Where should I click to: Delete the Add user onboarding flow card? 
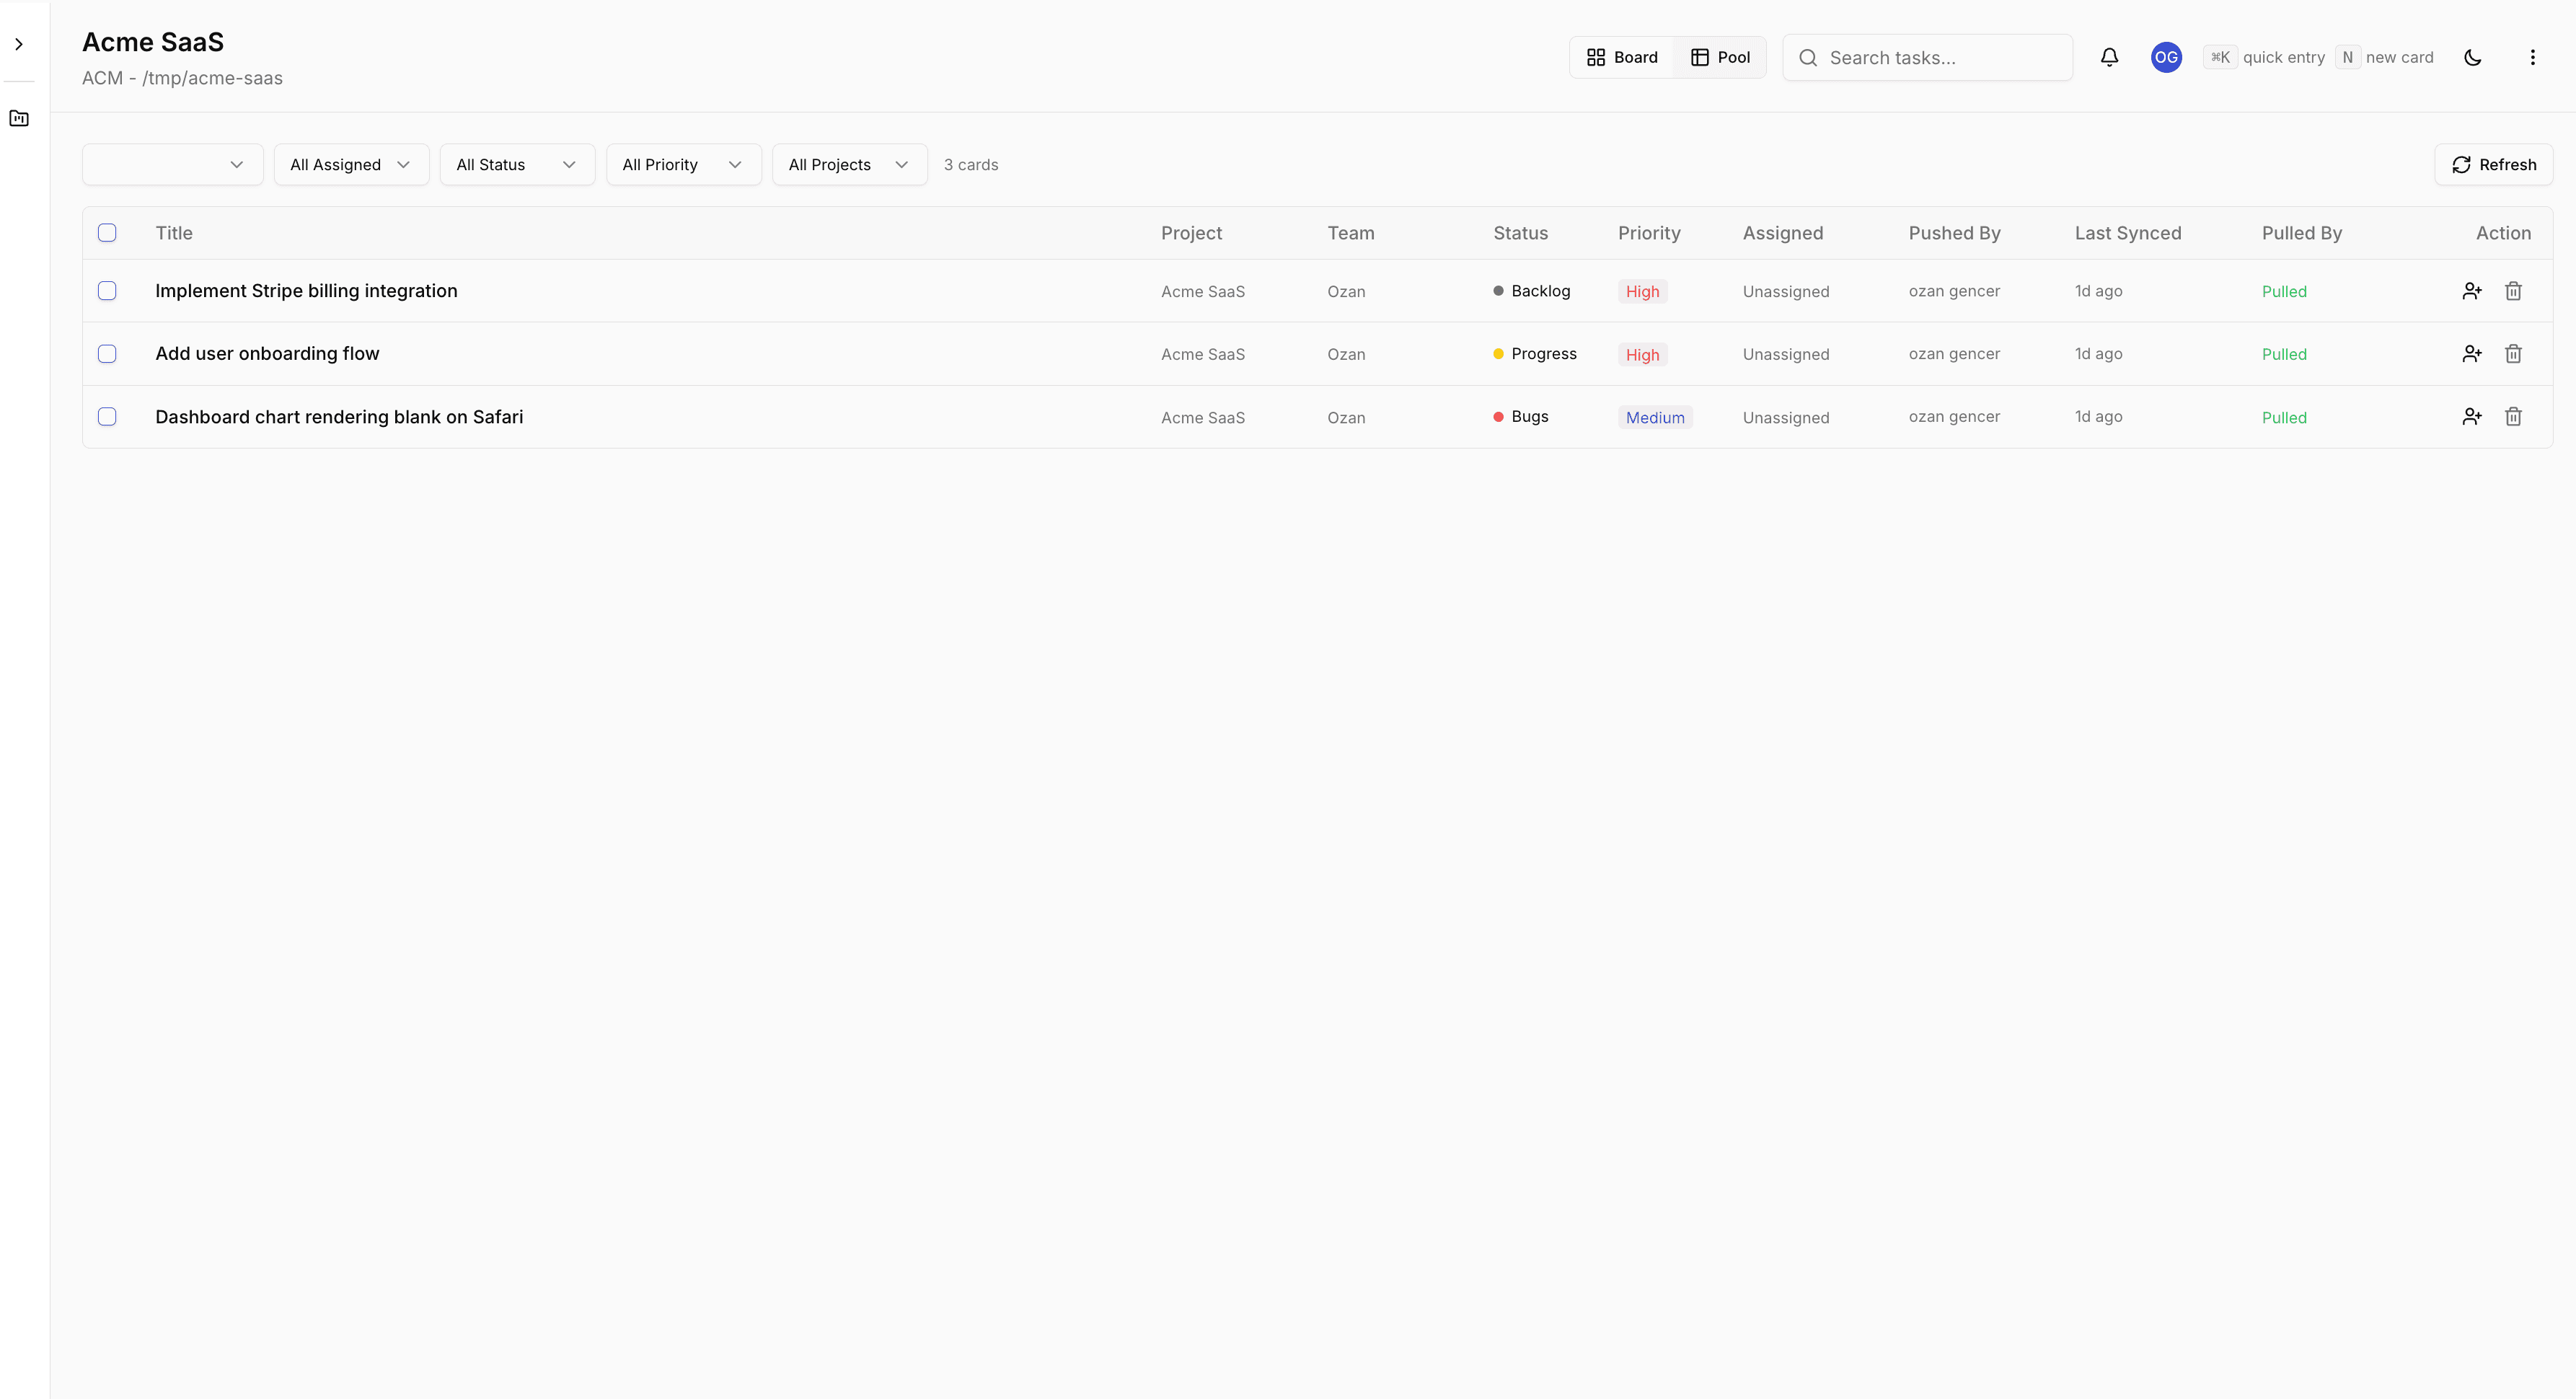2512,354
